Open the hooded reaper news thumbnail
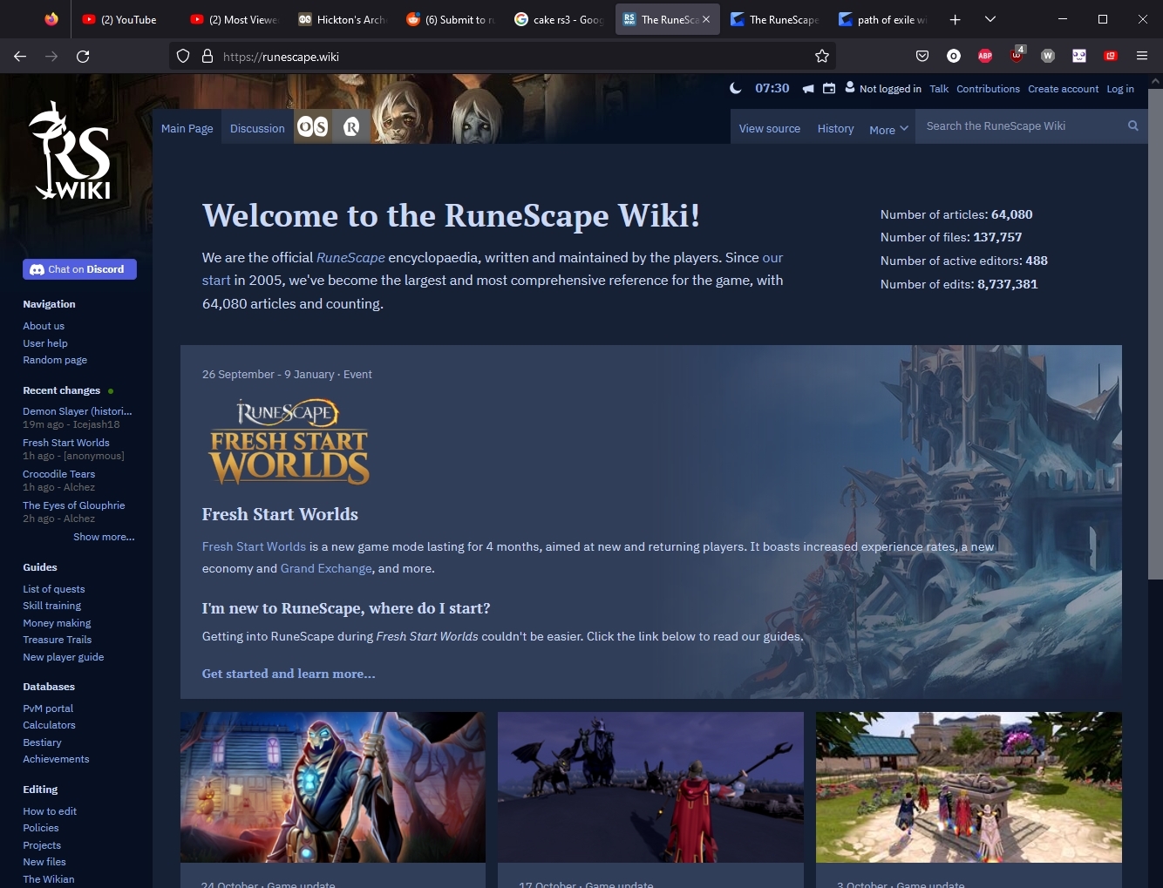1163x888 pixels. pos(333,788)
